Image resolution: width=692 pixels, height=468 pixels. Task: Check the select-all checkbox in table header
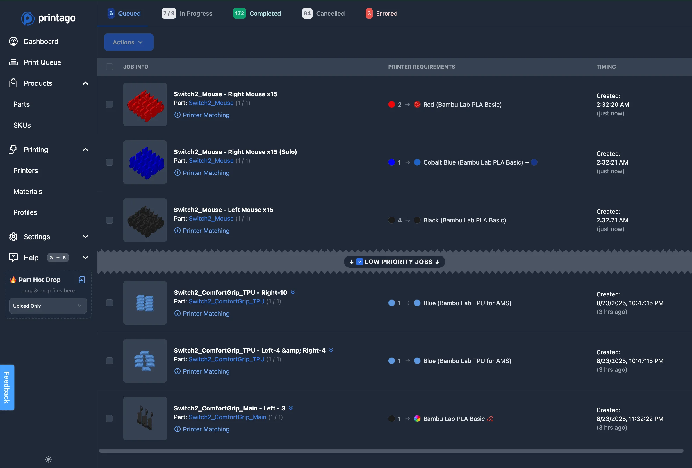click(x=109, y=67)
